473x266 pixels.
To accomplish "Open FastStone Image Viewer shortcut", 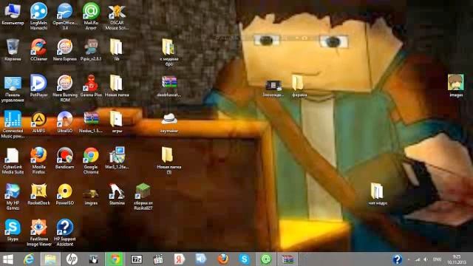I will click(38, 233).
